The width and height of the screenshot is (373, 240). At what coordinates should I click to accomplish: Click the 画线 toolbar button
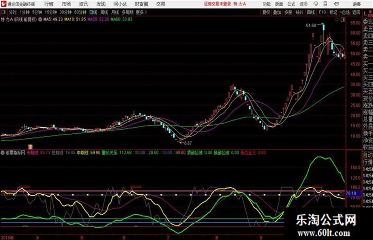311,12
